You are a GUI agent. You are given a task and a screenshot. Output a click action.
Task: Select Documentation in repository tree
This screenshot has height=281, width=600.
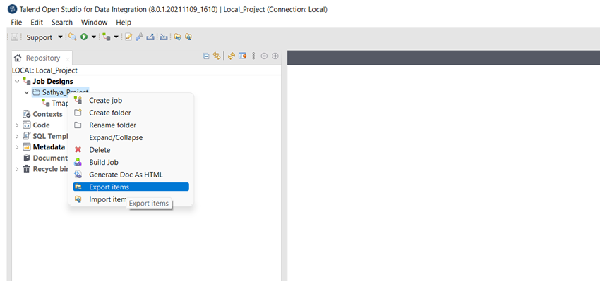pos(50,158)
